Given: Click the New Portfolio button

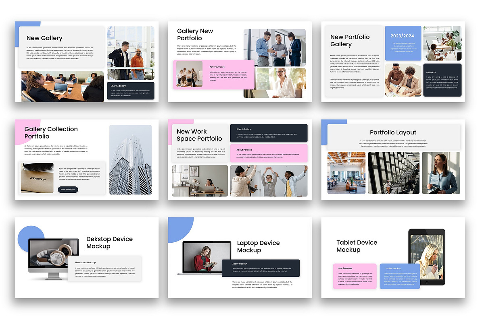Looking at the screenshot, I should click(x=68, y=189).
